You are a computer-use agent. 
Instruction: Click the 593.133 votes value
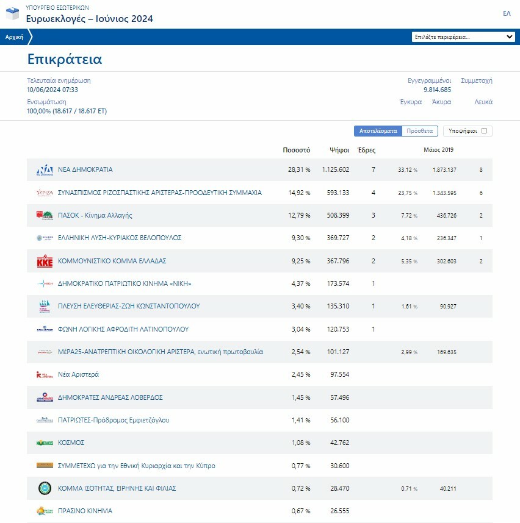click(338, 193)
